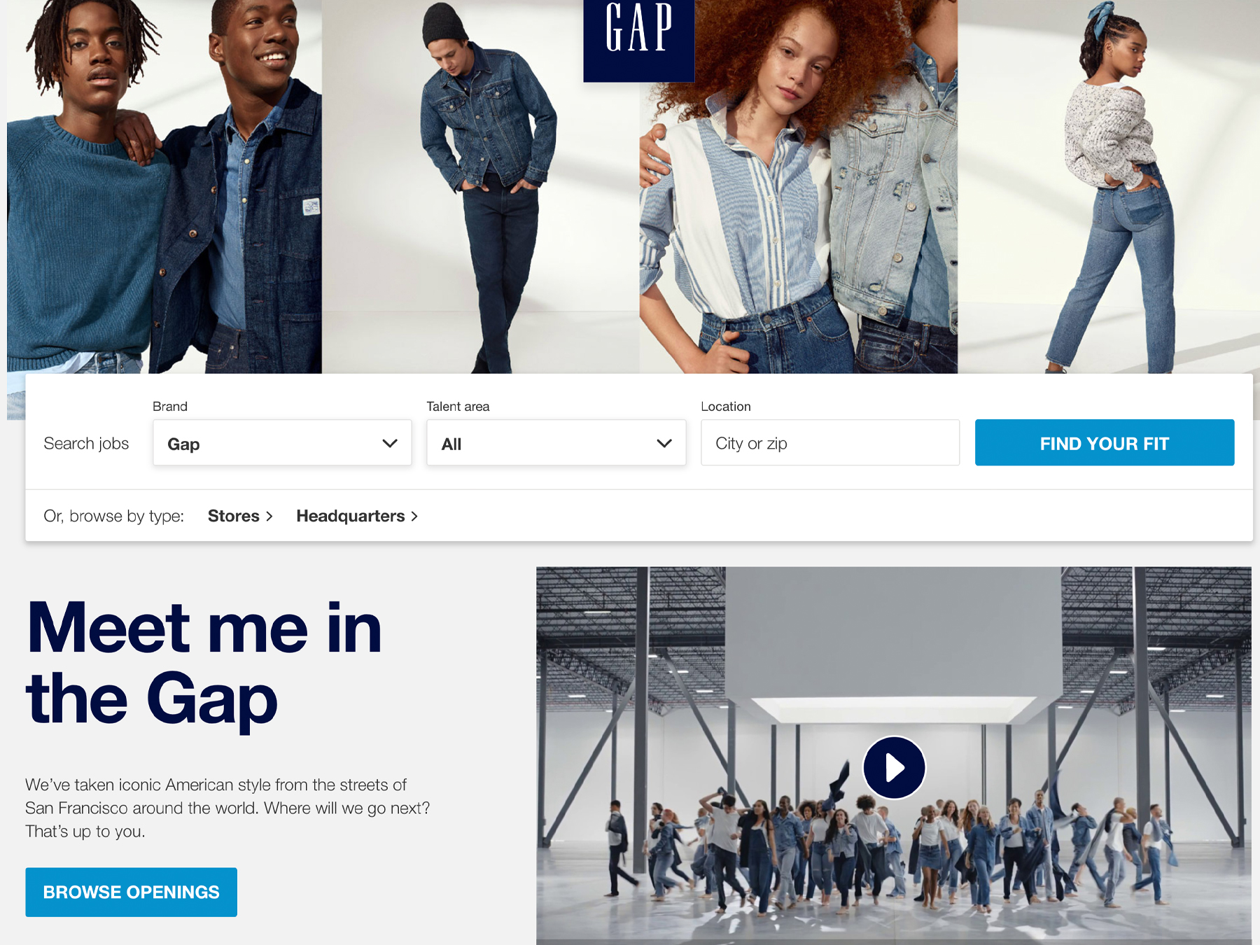Expand the Talent area dropdown
The width and height of the screenshot is (1260, 945).
coord(556,442)
